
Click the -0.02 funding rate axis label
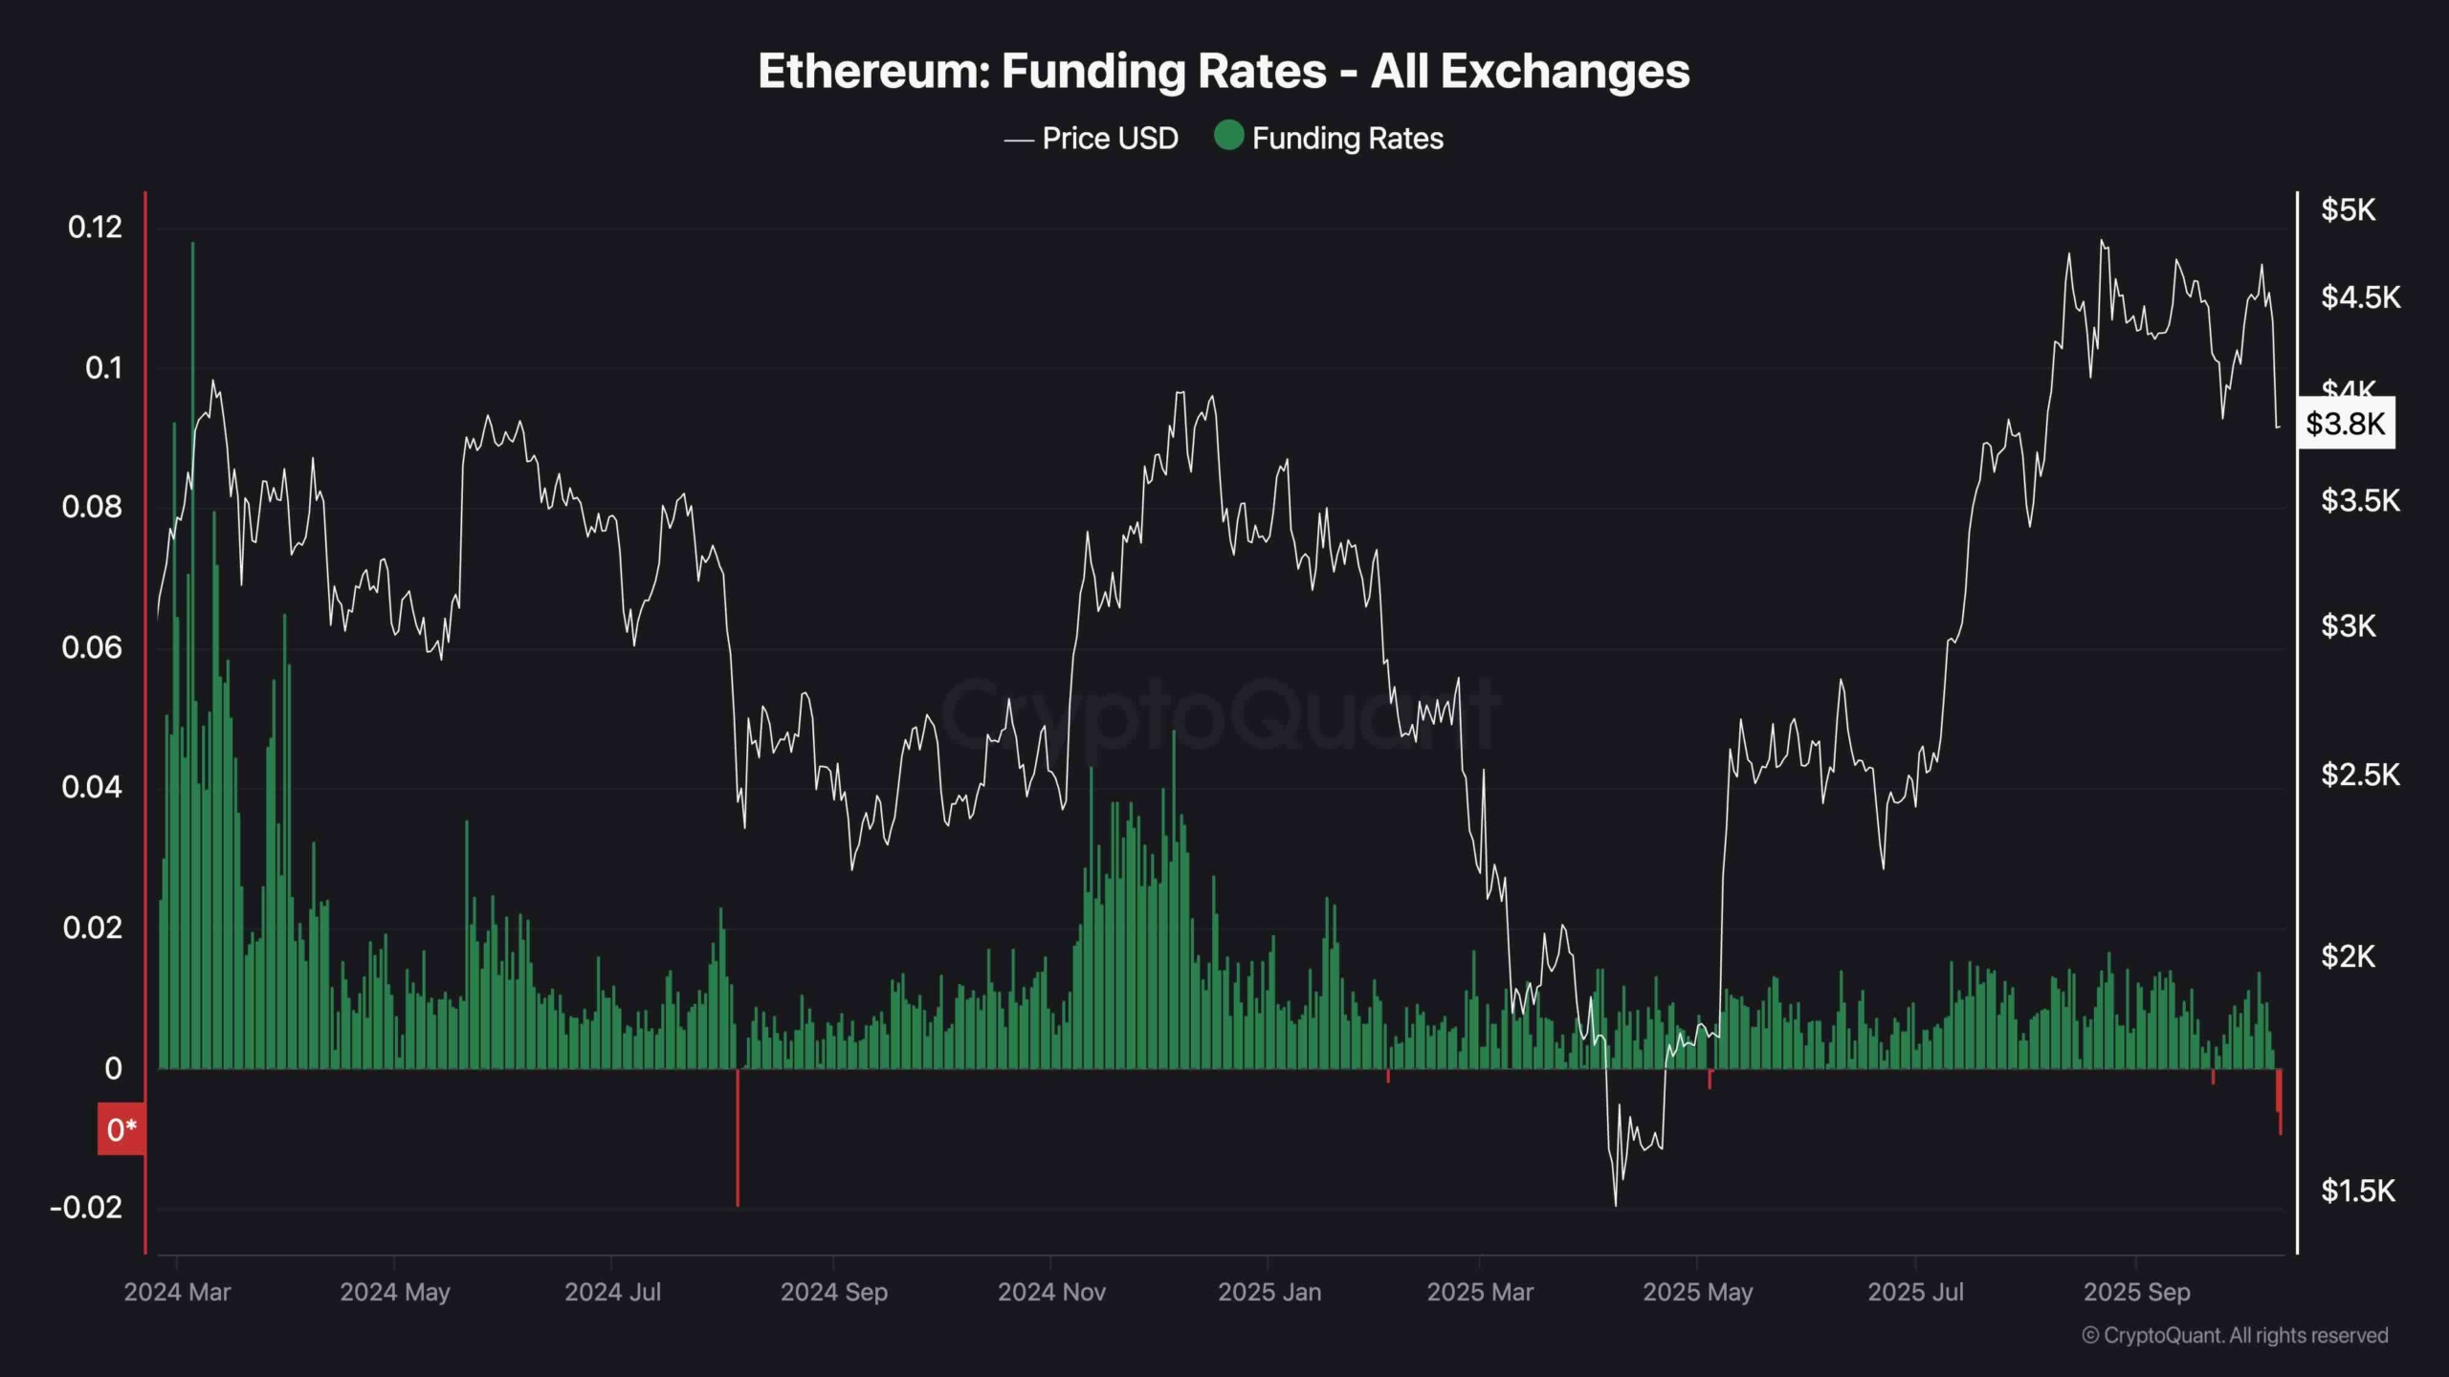coord(86,1208)
